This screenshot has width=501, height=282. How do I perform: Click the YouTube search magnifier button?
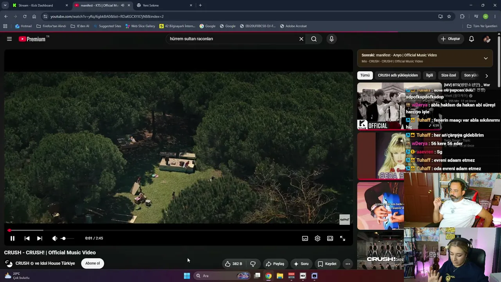click(314, 39)
